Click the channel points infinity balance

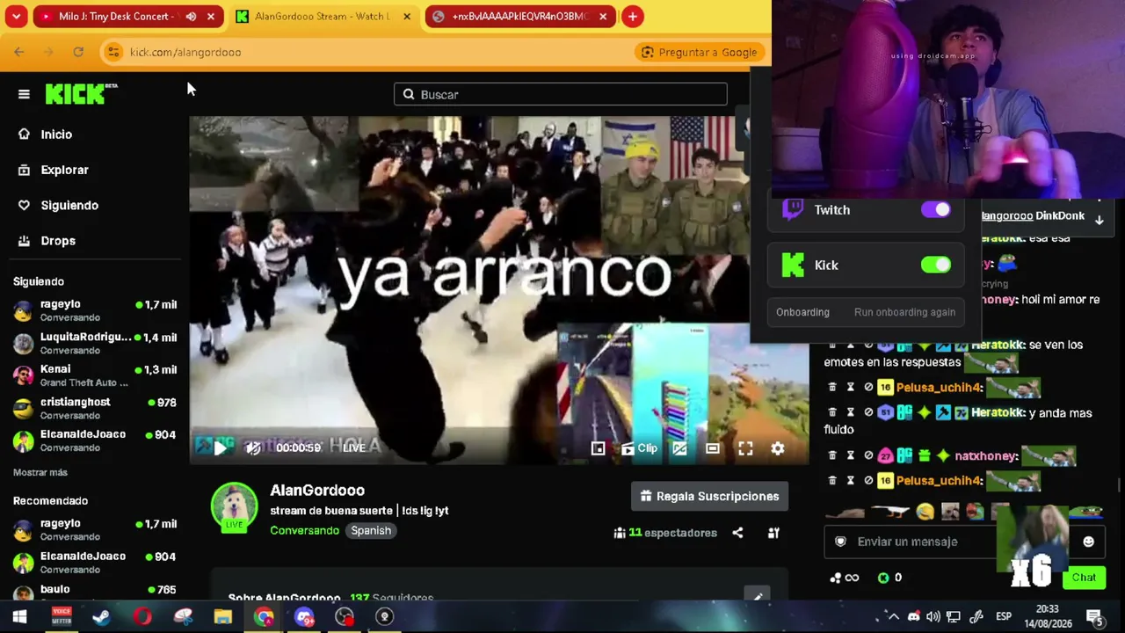pos(844,578)
